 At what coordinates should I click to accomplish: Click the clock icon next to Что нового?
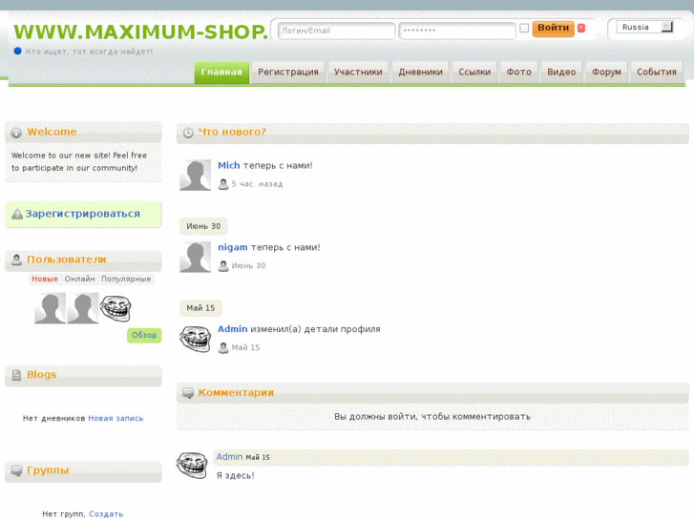pyautogui.click(x=188, y=133)
